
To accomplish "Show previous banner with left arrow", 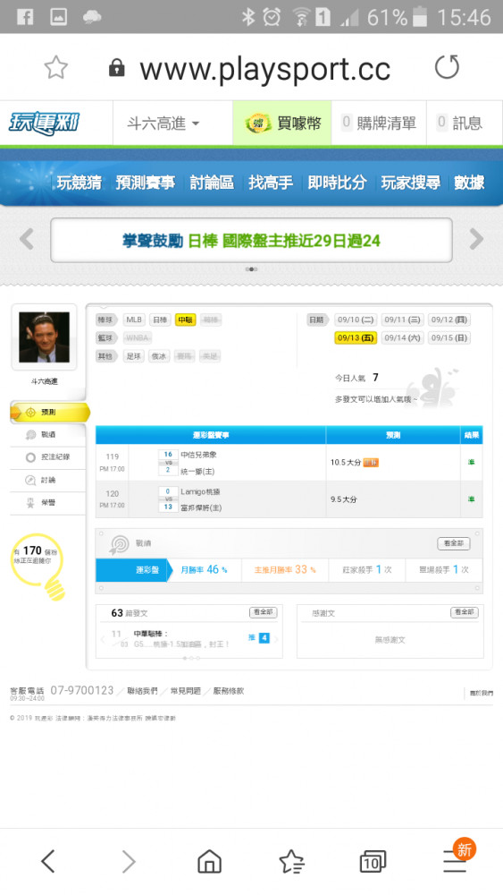I will point(26,239).
